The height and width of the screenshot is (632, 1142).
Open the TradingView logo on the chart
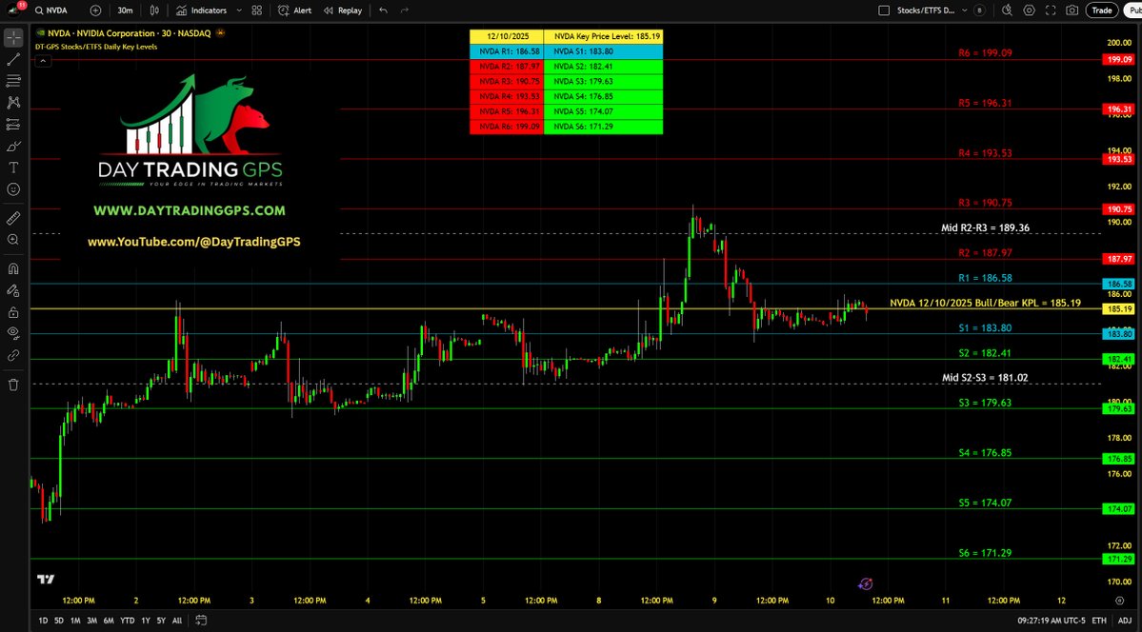click(x=46, y=580)
